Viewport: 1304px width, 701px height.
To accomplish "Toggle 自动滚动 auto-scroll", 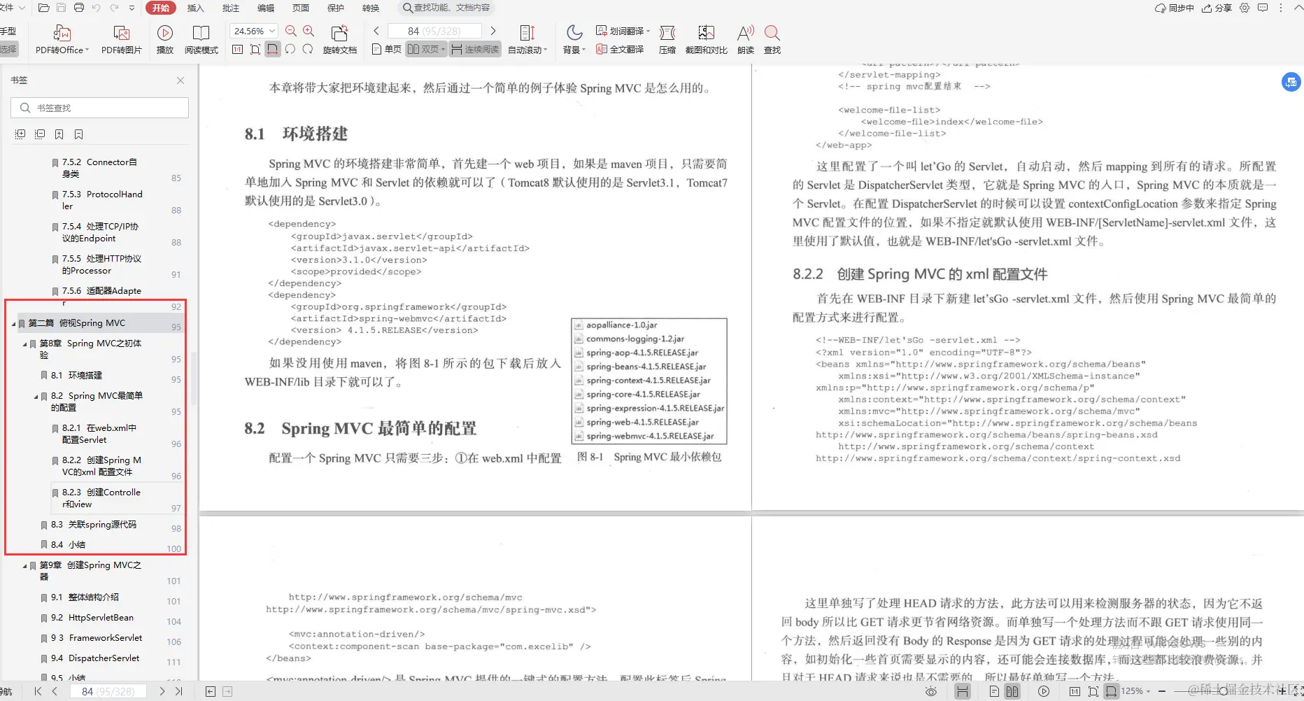I will pyautogui.click(x=527, y=38).
